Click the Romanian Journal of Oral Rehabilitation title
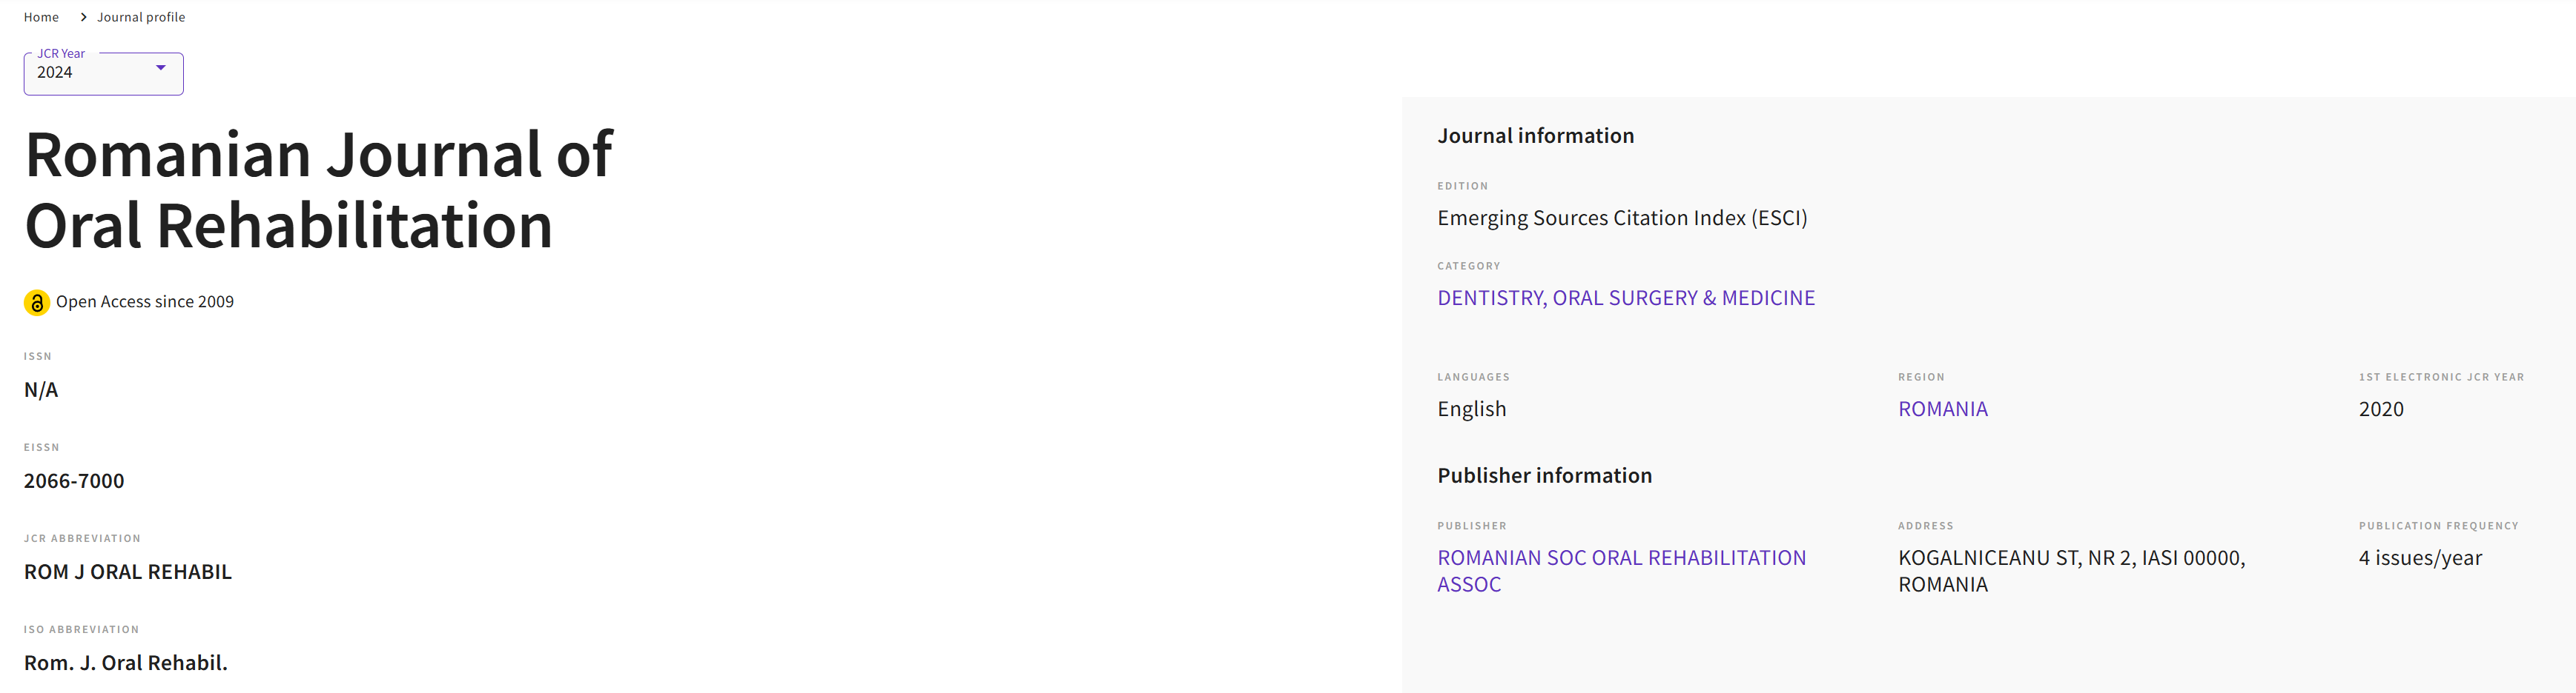The image size is (2576, 693). [318, 190]
